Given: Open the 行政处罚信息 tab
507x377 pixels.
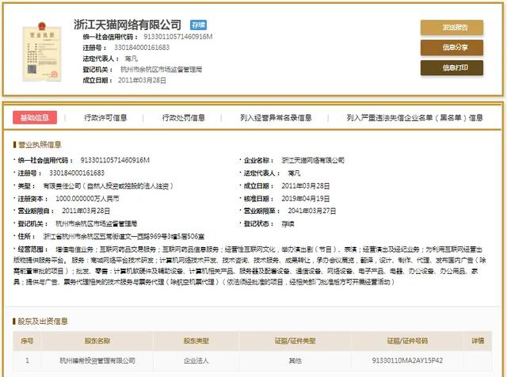Looking at the screenshot, I should coord(183,118).
